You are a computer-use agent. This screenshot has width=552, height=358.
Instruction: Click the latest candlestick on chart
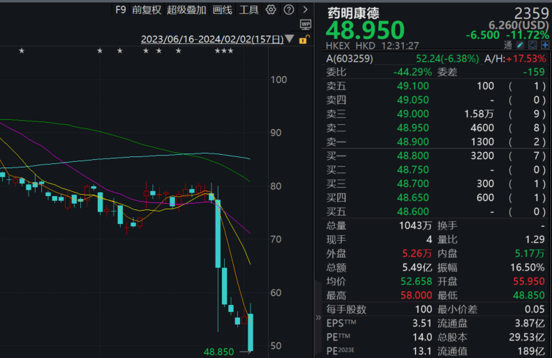(x=251, y=332)
